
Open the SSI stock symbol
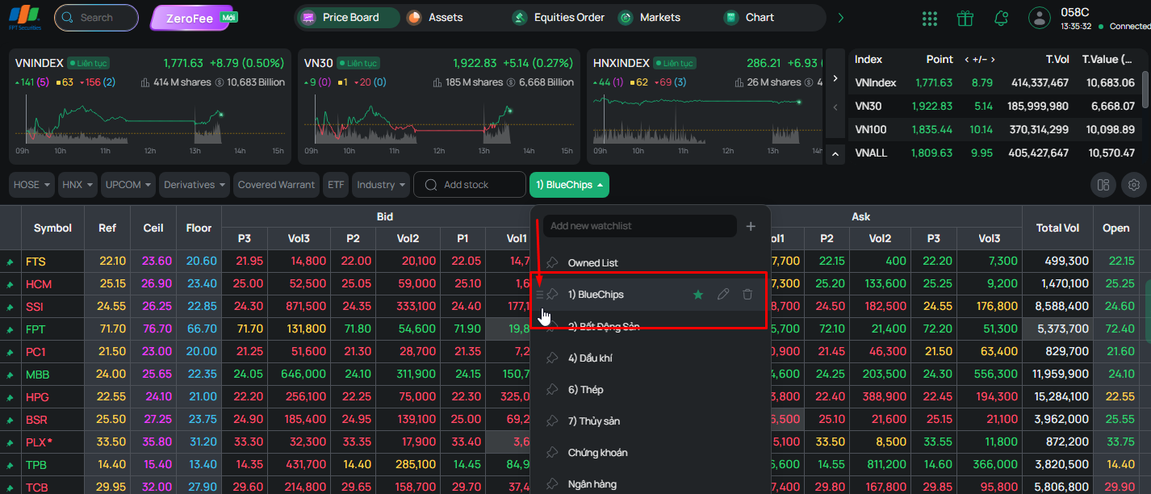click(x=35, y=307)
